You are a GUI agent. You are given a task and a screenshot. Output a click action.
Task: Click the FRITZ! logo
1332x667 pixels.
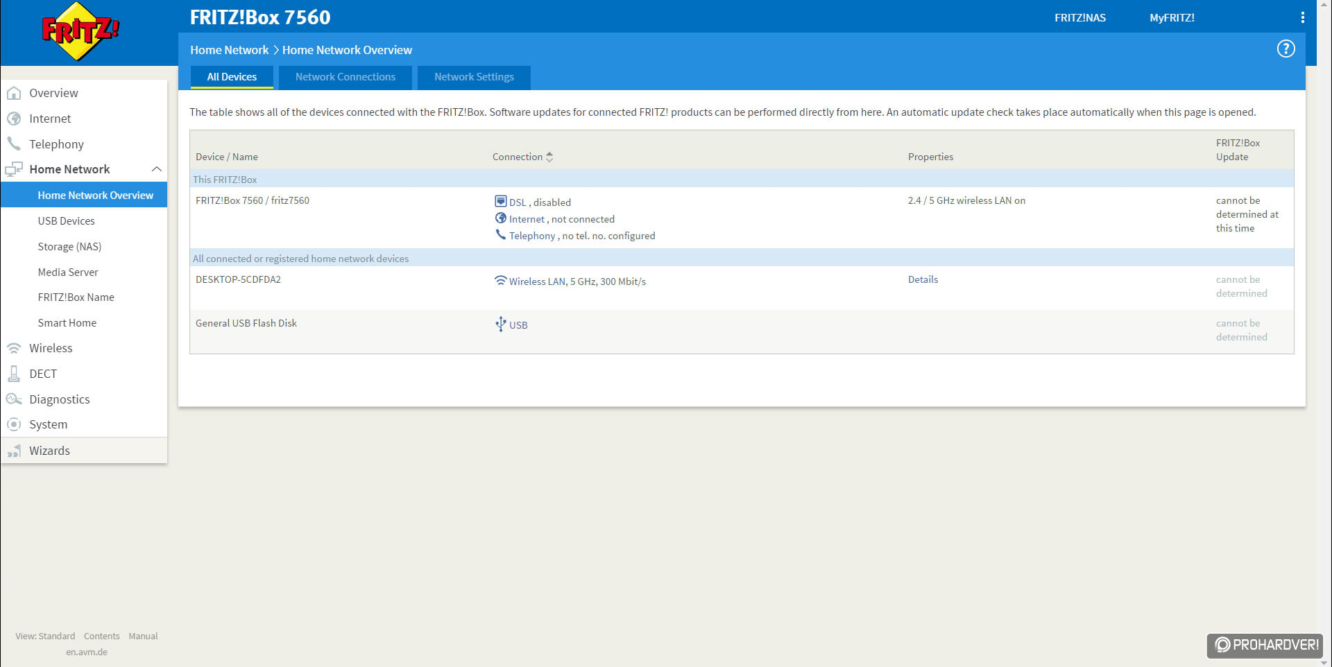click(80, 31)
